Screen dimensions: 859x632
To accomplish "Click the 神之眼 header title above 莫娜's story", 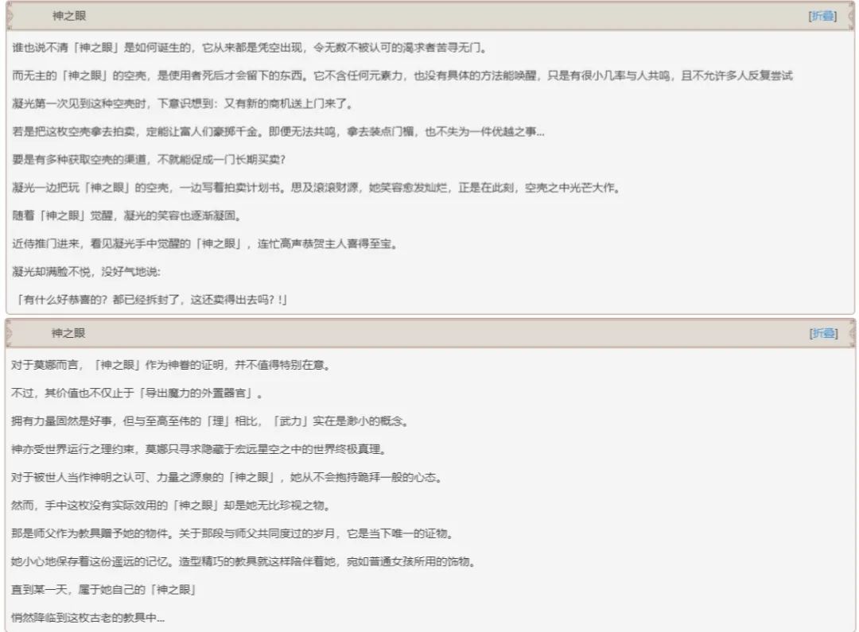I will [68, 333].
